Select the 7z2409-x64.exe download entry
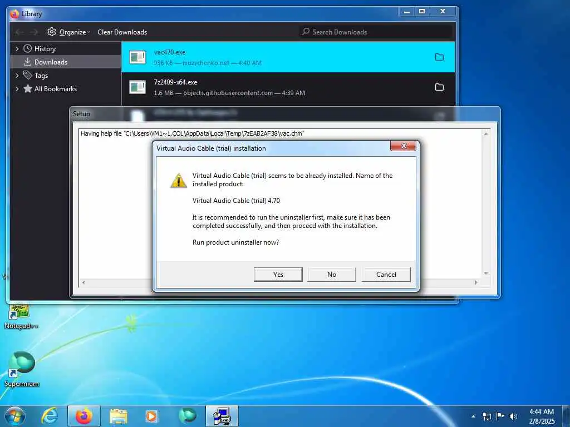The height and width of the screenshot is (427, 570). coord(288,87)
